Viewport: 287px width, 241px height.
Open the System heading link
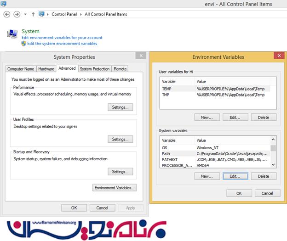tap(30, 31)
